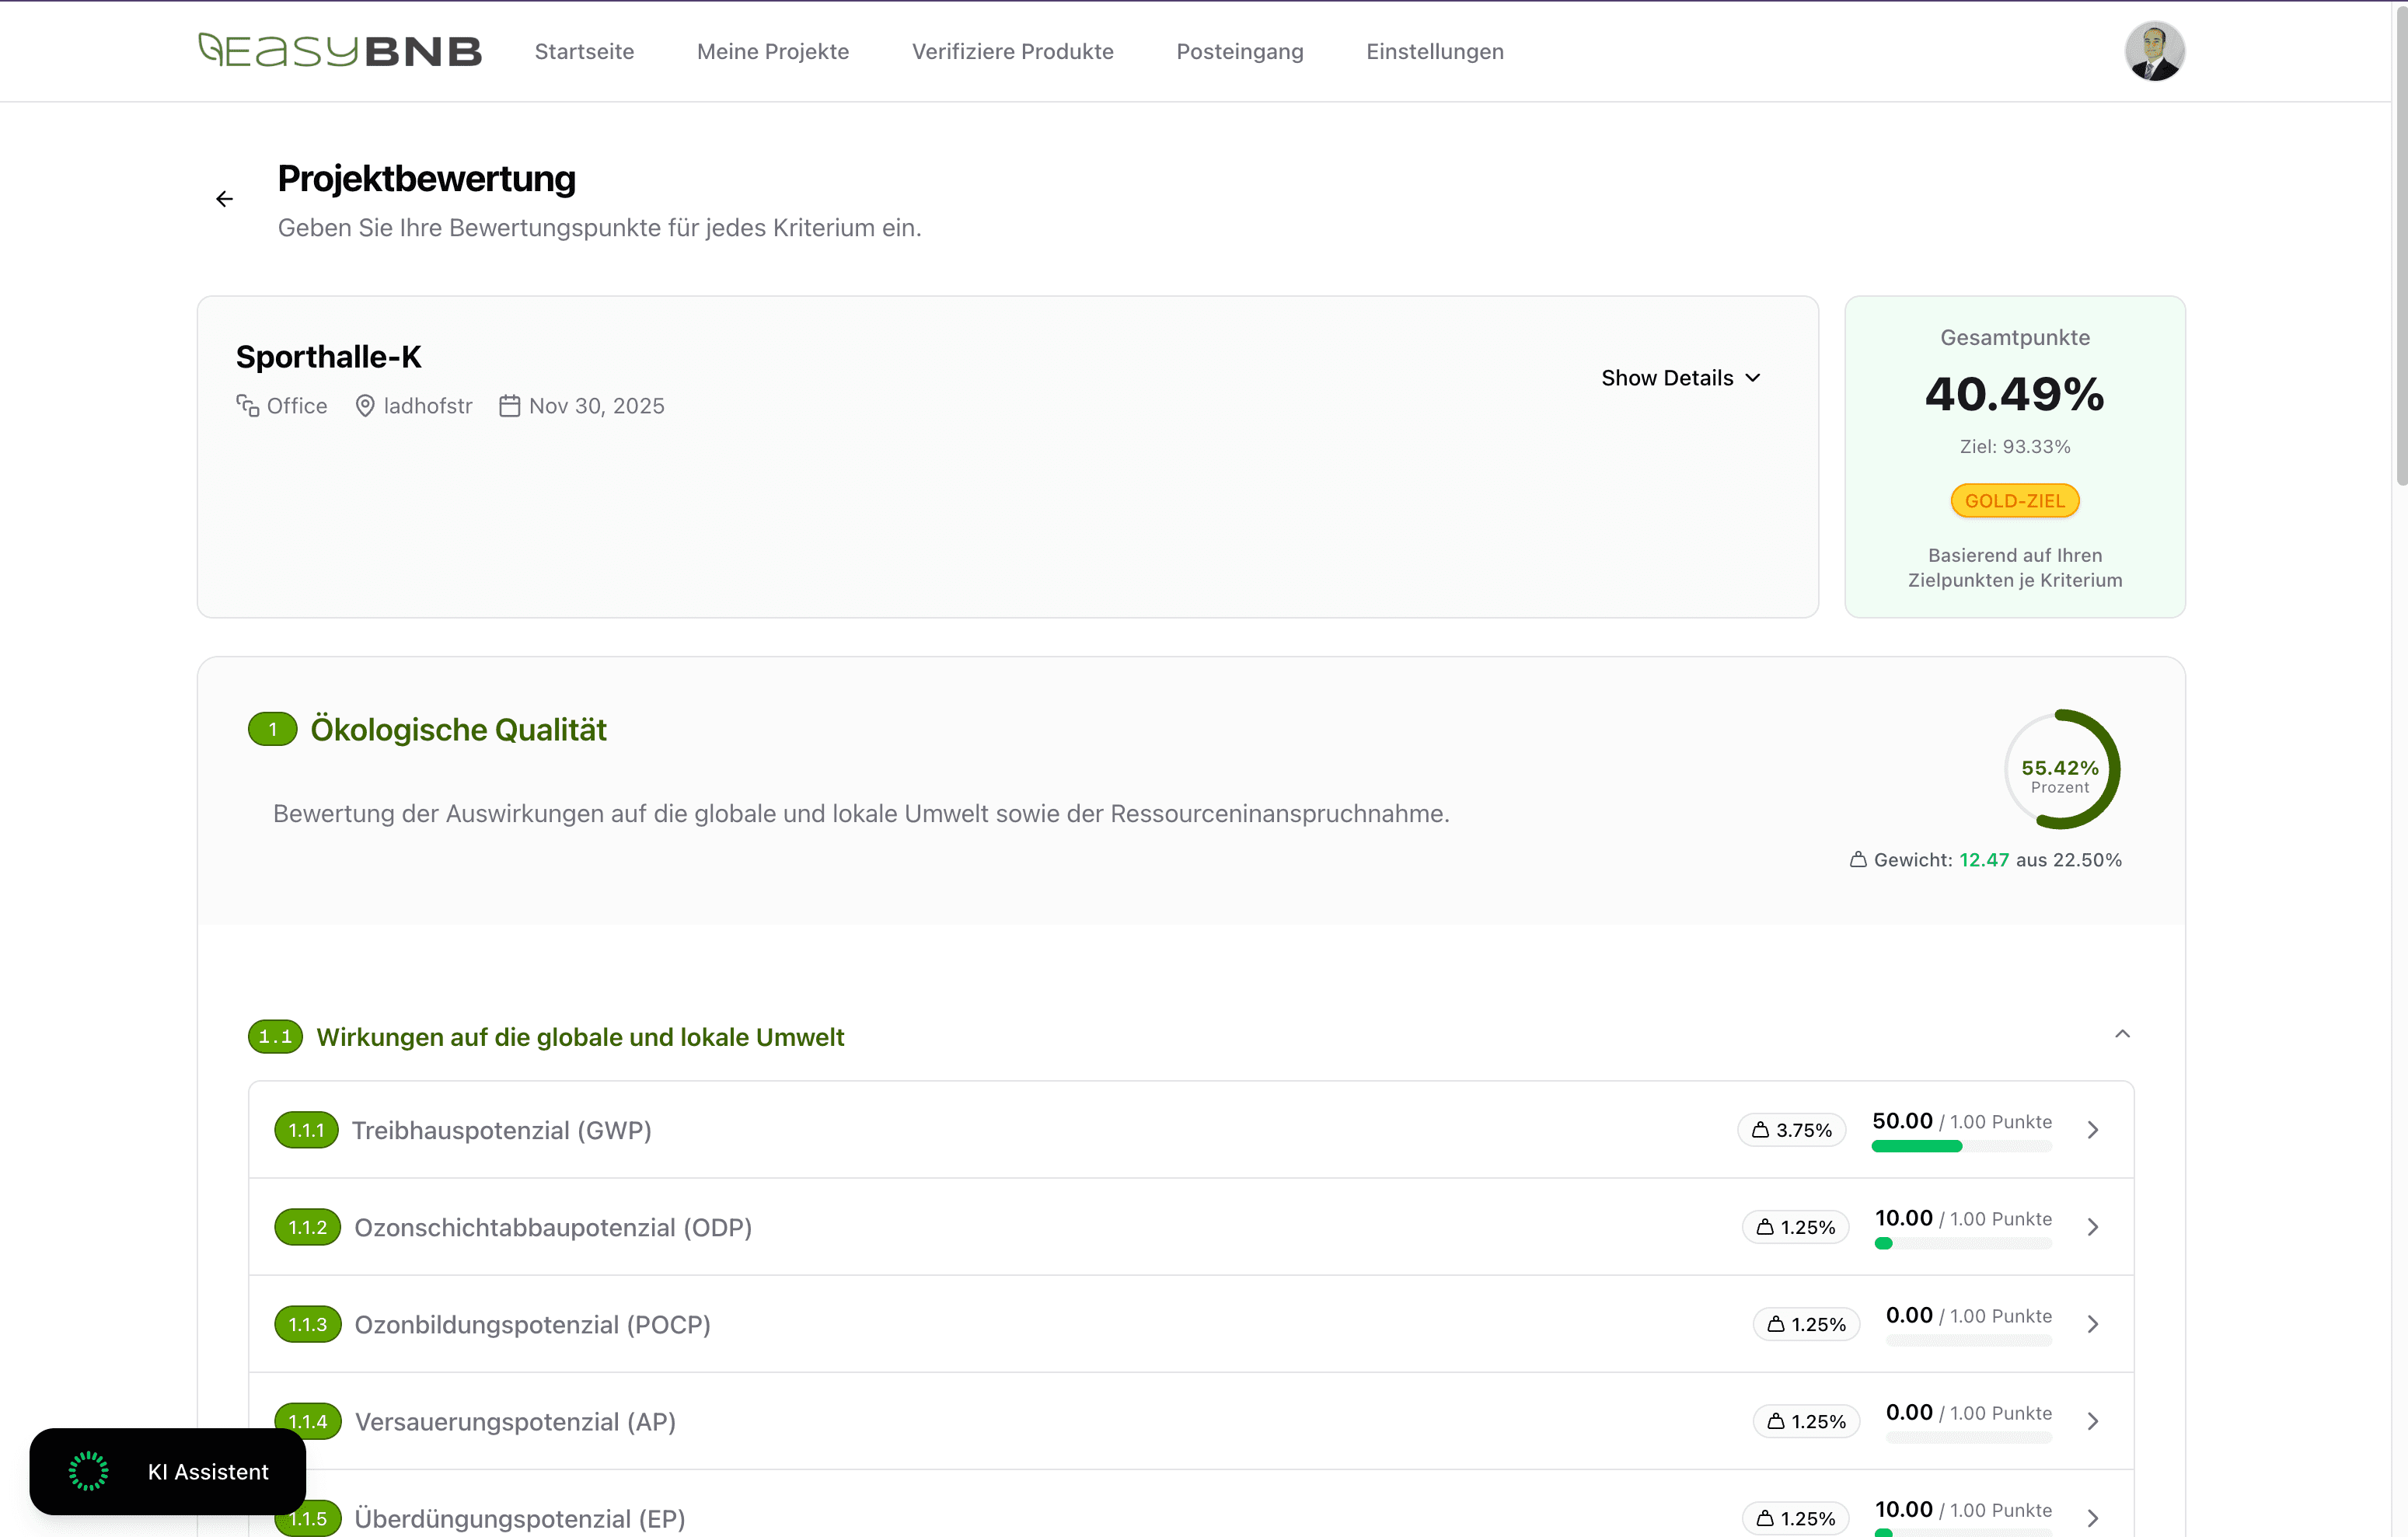This screenshot has height=1537, width=2408.
Task: Click the calendar icon by Nov 30, 2025
Action: click(510, 405)
